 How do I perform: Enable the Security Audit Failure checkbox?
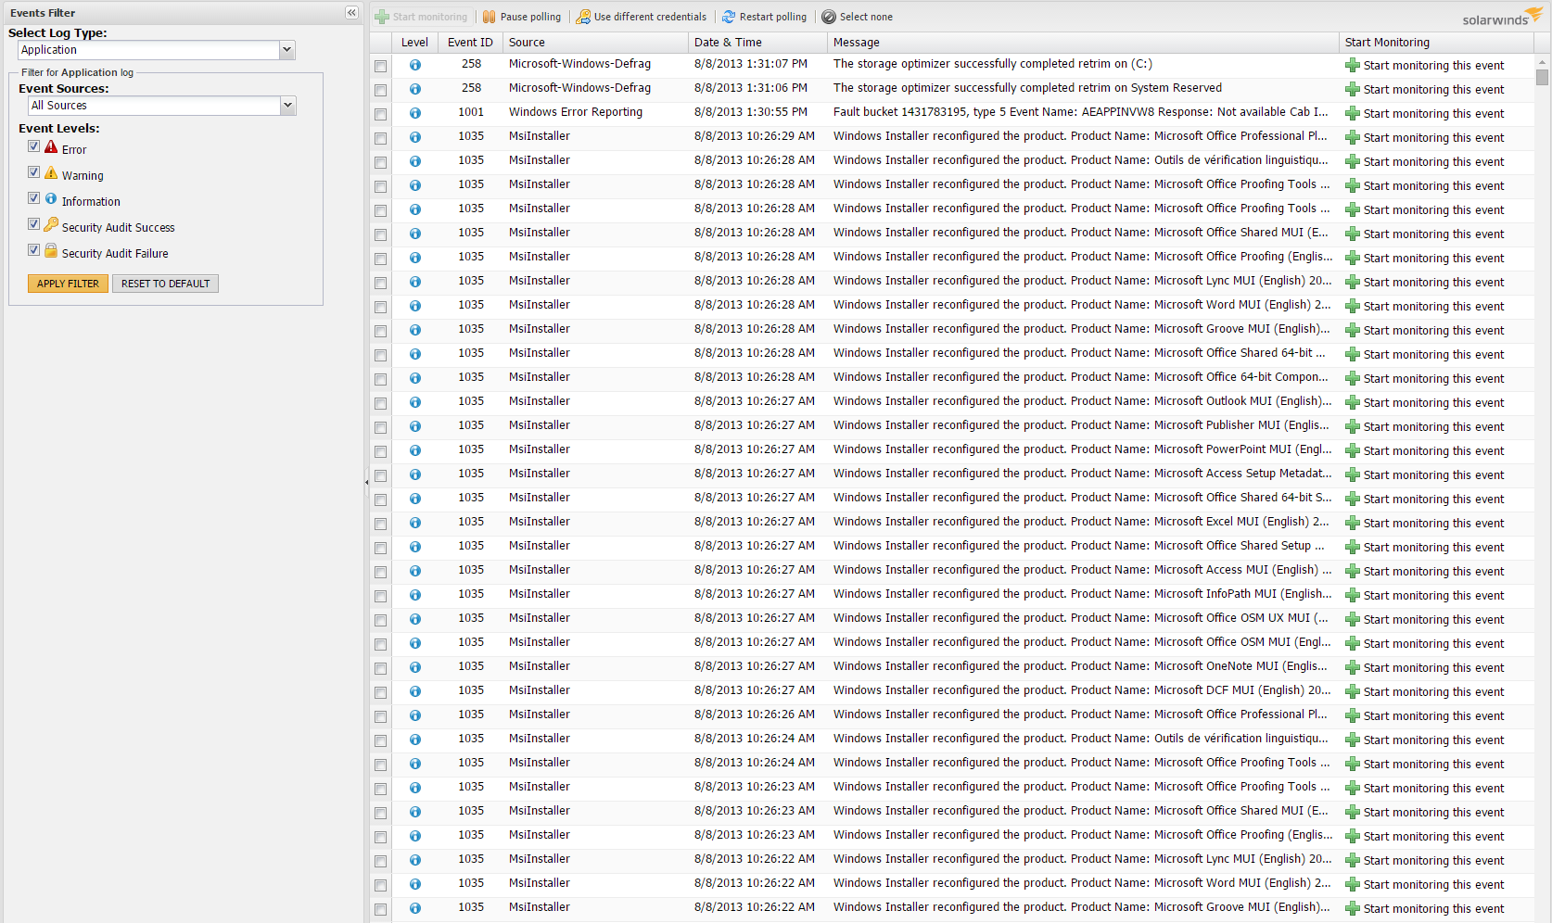33,249
